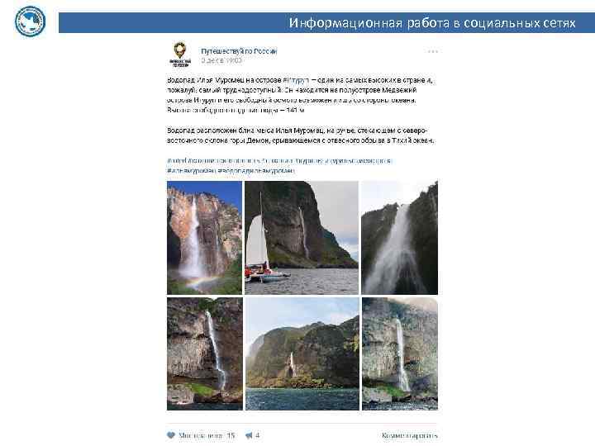Open the Путешествуй по России group avatar
Viewport: 595px width, 446px height.
[180, 55]
